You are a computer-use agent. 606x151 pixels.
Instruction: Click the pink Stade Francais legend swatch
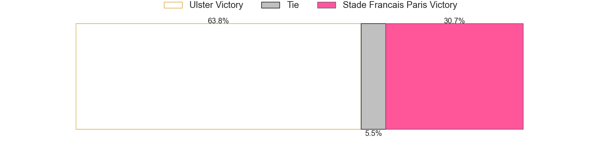click(x=326, y=5)
